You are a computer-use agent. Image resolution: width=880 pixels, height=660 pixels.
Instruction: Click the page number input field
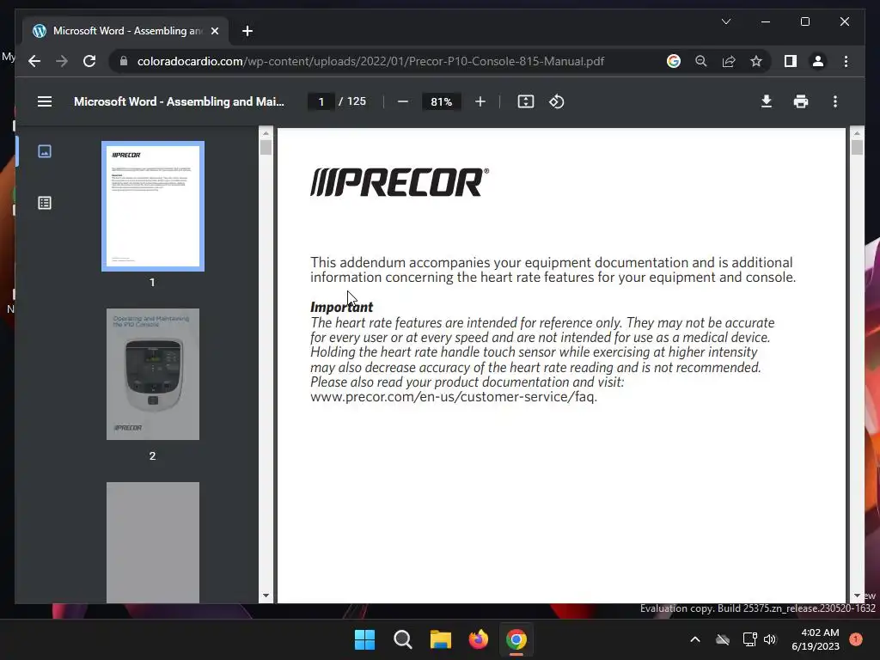click(321, 101)
